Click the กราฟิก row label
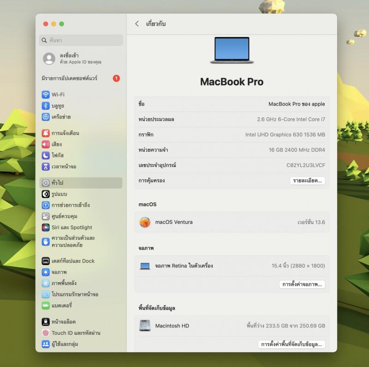 click(x=146, y=135)
